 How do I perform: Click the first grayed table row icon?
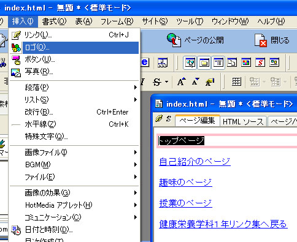coord(255,82)
